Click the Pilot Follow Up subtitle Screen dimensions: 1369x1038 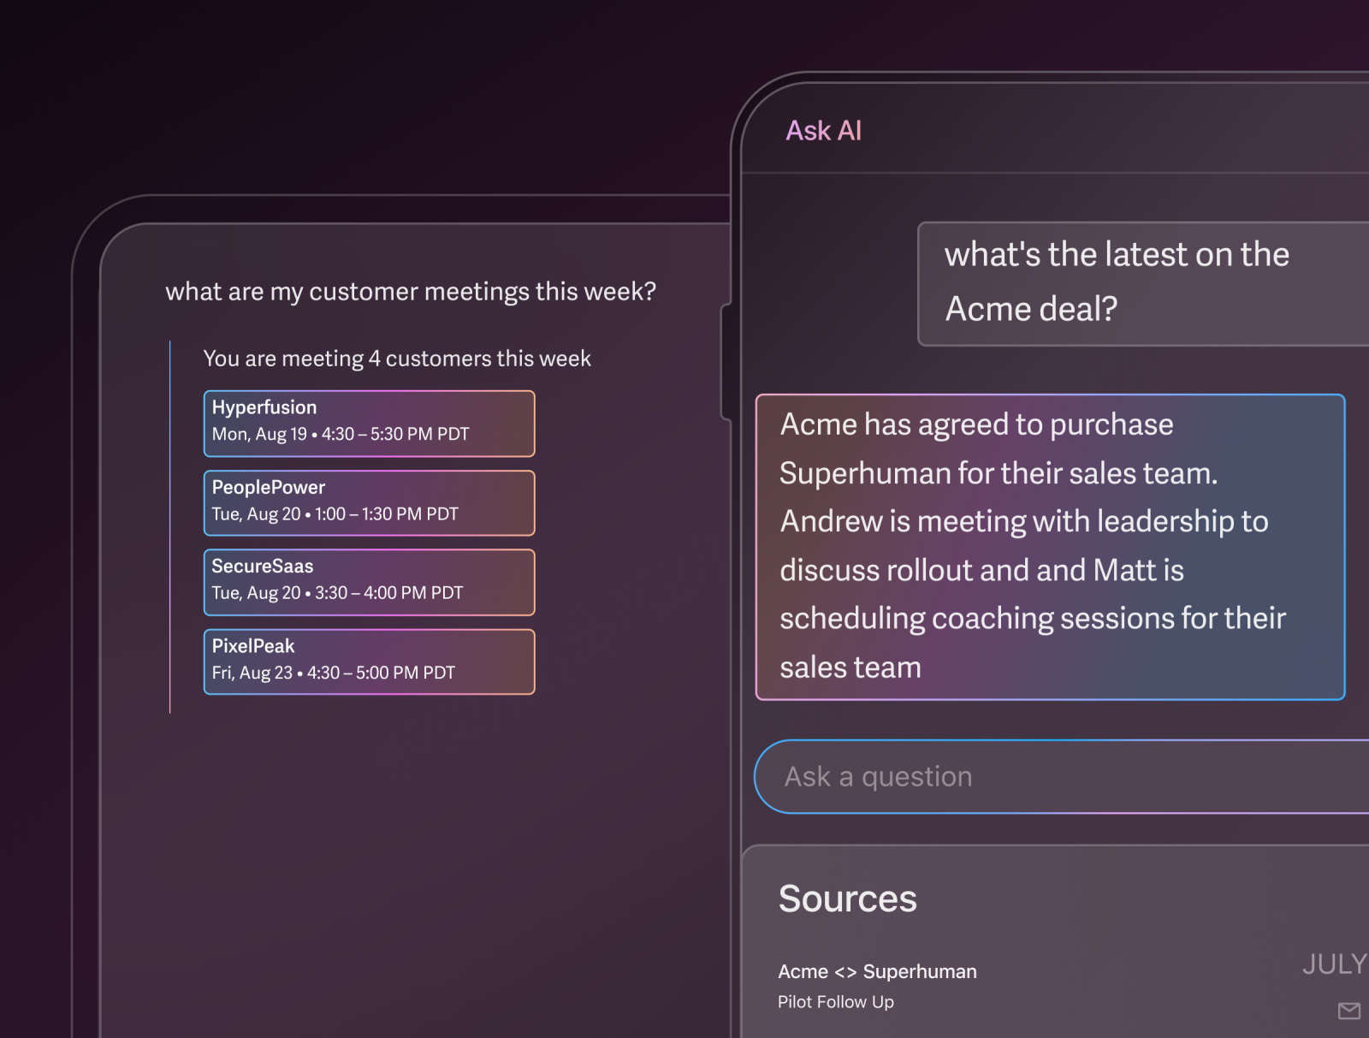[835, 1001]
